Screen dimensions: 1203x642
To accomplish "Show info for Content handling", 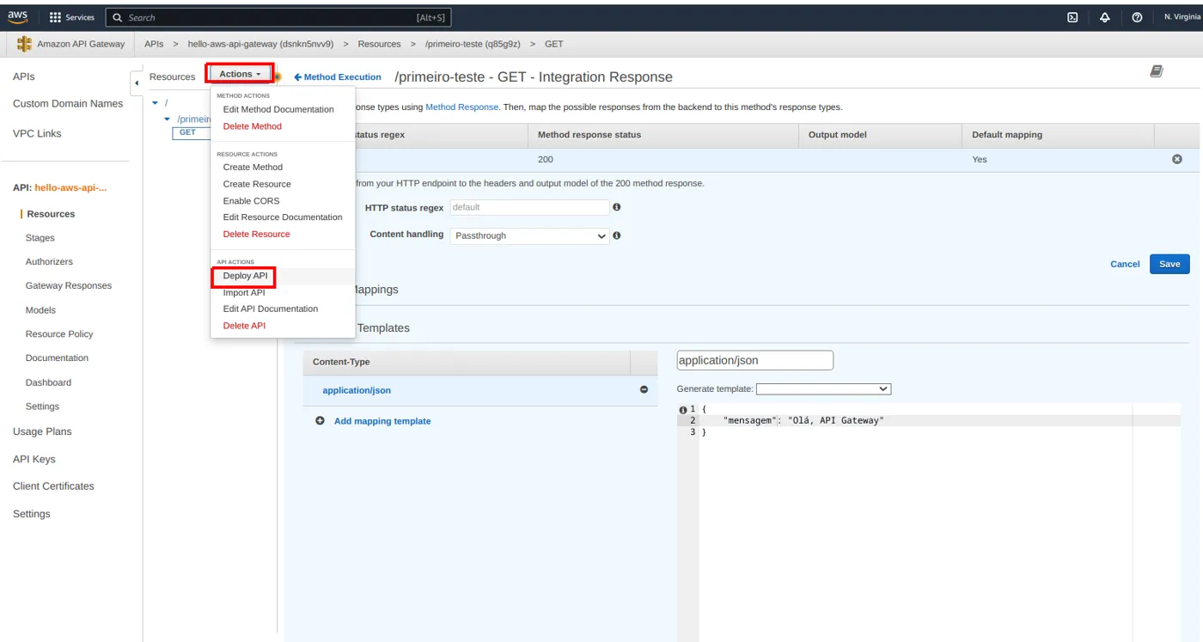I will tap(616, 235).
